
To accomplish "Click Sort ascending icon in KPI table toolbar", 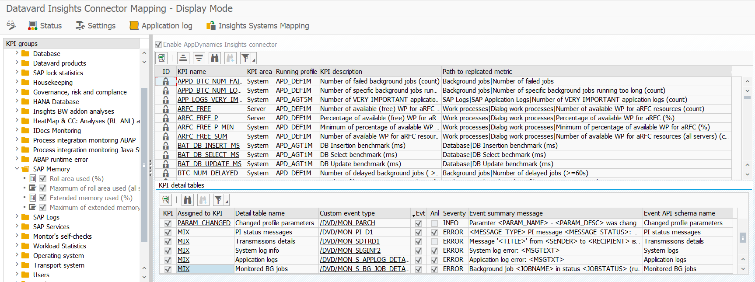I will pyautogui.click(x=183, y=58).
